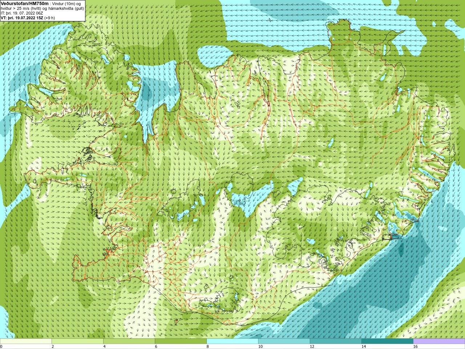Click the pale yellow 0–2 legend swatch
Image resolution: width=465 pixels, height=349 pixels.
tap(26, 341)
